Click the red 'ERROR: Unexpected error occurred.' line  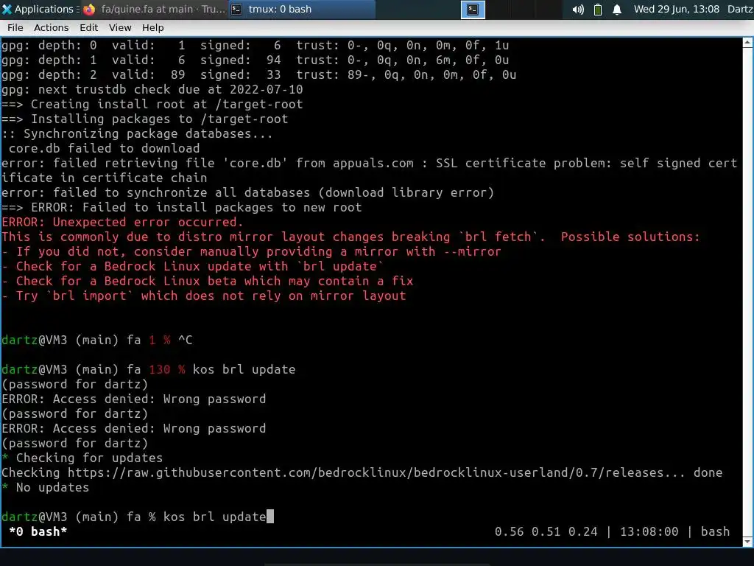tap(122, 222)
